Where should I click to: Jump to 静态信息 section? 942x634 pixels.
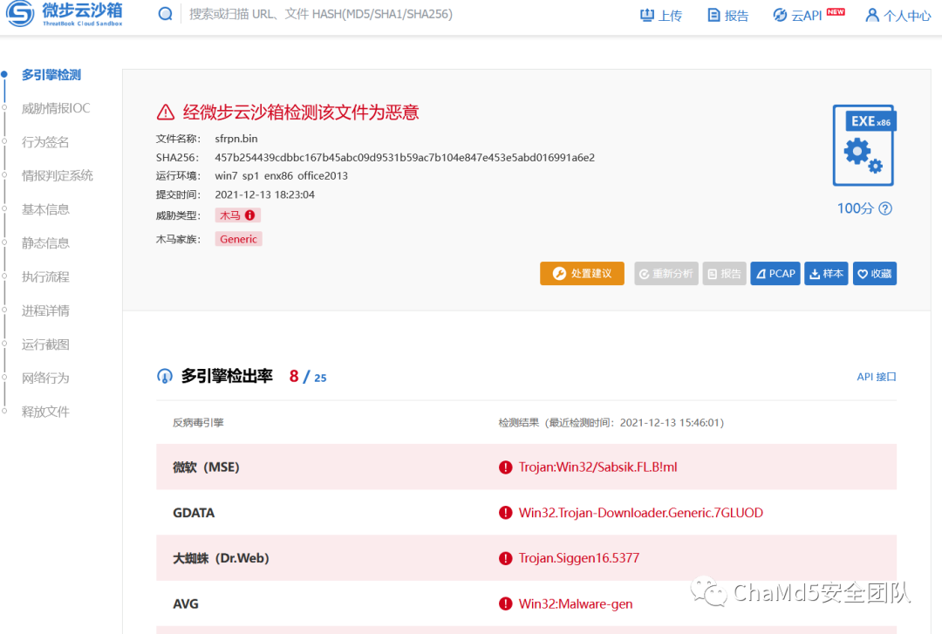click(45, 242)
